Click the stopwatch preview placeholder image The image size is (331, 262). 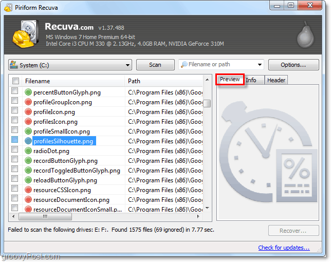click(x=268, y=152)
